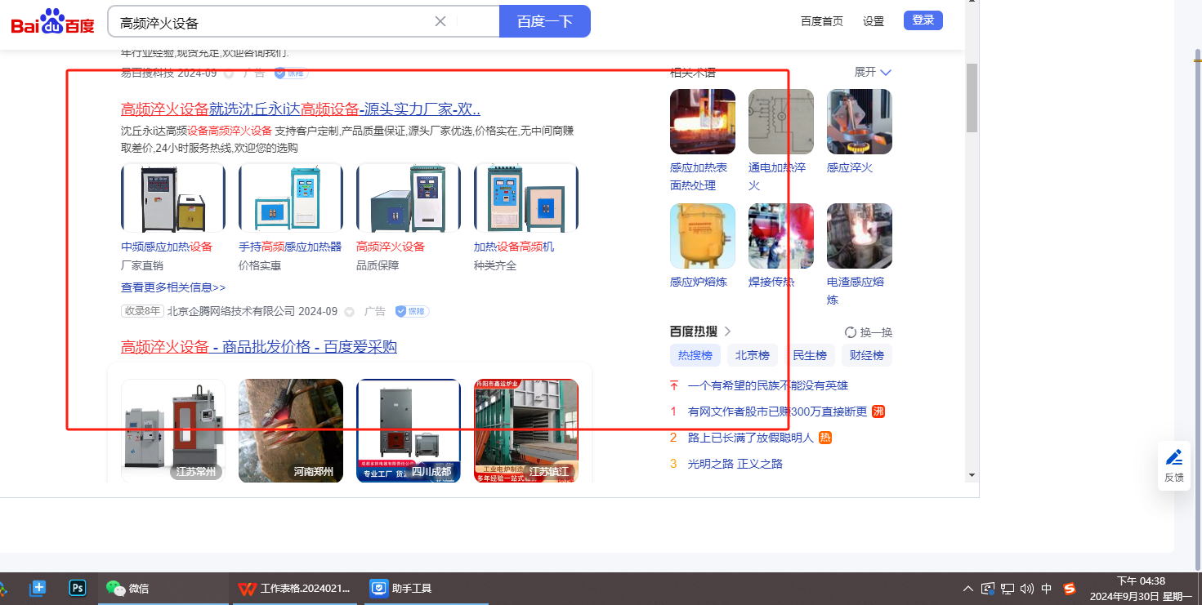Open the 感应淬火 term image
Viewport: 1202px width, 605px height.
(860, 122)
